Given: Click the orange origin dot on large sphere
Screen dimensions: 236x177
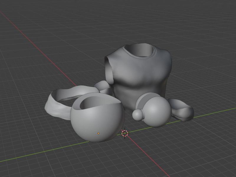Looking at the screenshot, I should coord(99,133).
